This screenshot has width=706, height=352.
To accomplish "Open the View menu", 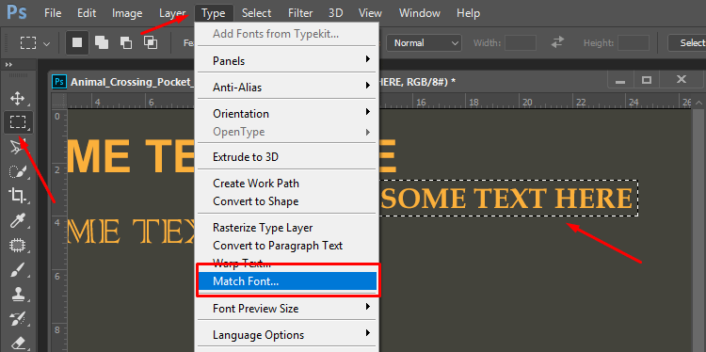I will pos(371,13).
